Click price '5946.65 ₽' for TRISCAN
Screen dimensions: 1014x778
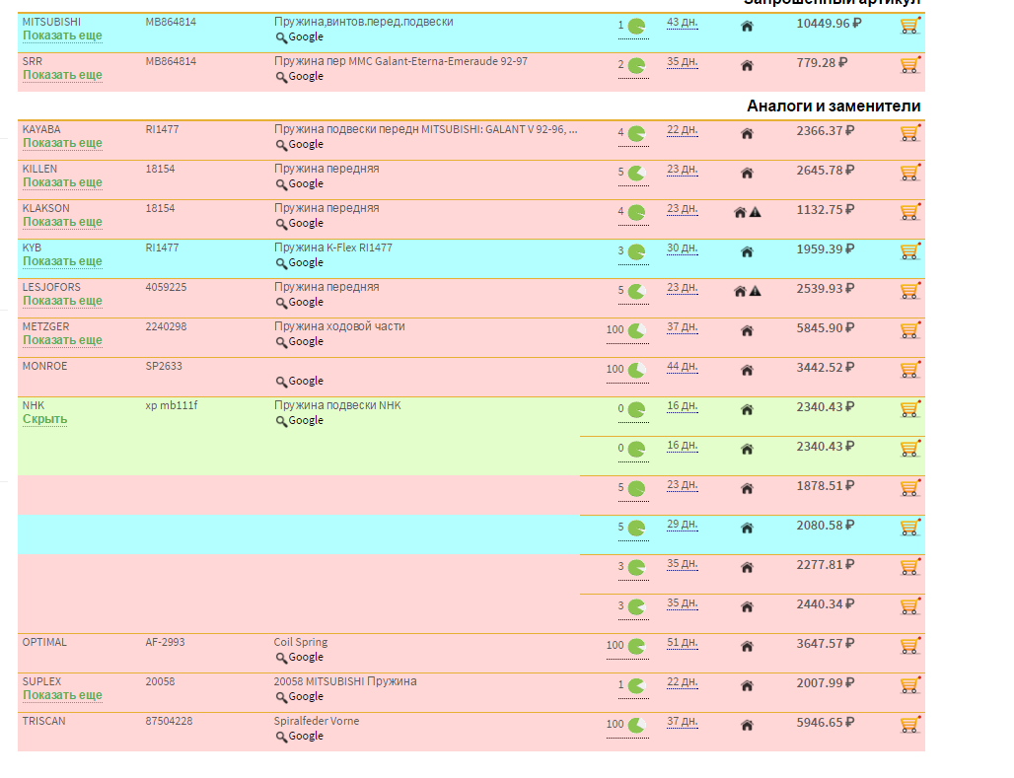click(826, 723)
